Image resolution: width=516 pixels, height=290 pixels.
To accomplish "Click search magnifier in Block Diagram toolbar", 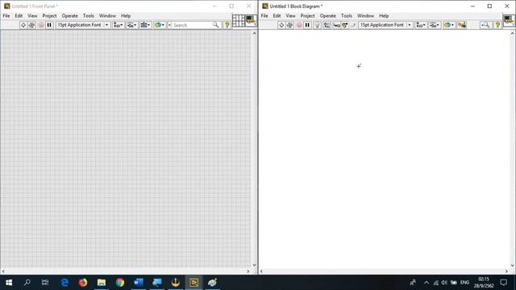I will 485,25.
